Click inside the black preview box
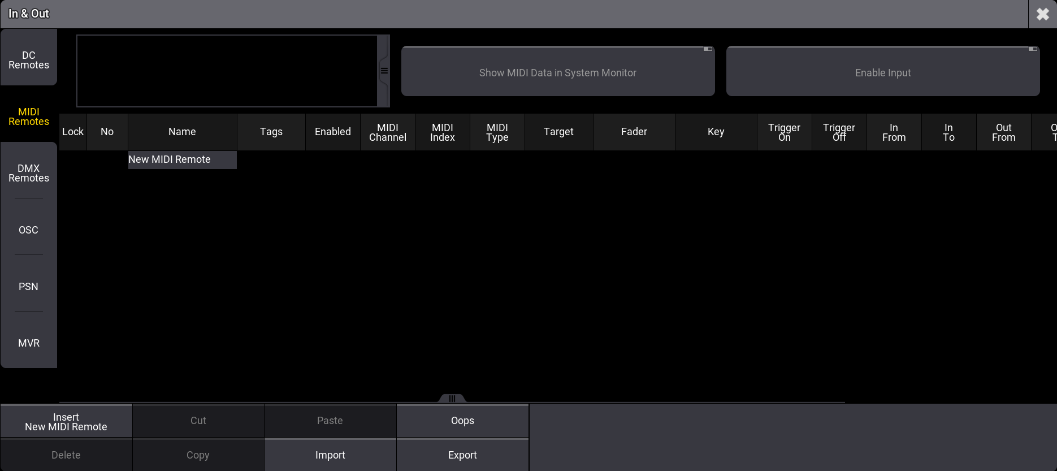Viewport: 1057px width, 471px height. pos(227,71)
